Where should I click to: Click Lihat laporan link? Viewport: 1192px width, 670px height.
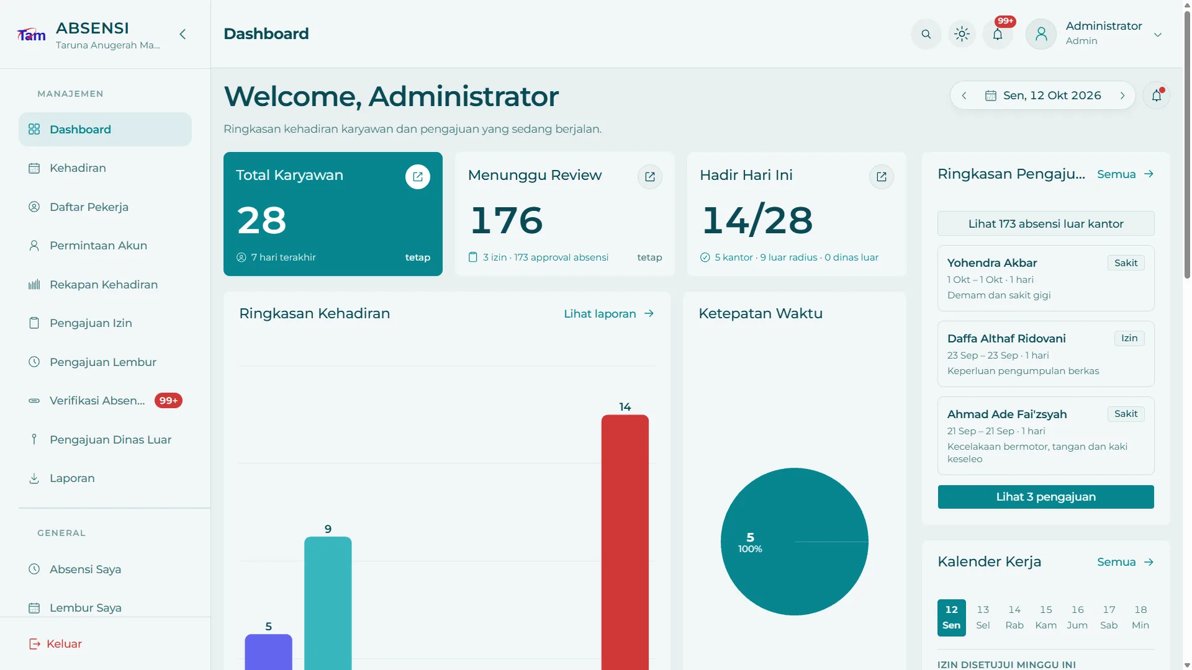(609, 314)
